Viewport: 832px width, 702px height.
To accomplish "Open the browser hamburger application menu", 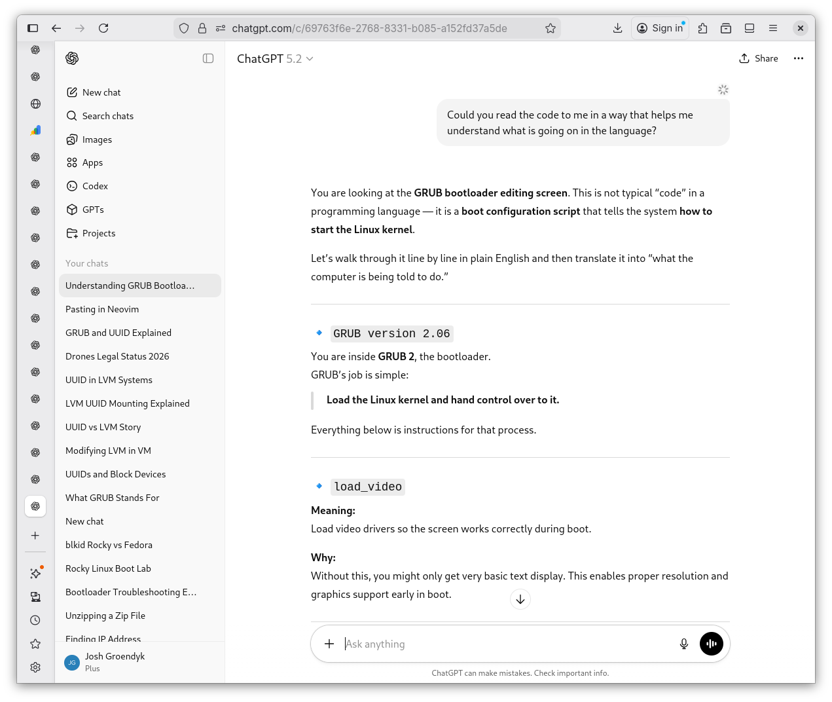I will (x=772, y=28).
